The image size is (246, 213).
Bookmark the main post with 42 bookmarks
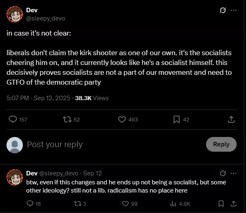[177, 119]
